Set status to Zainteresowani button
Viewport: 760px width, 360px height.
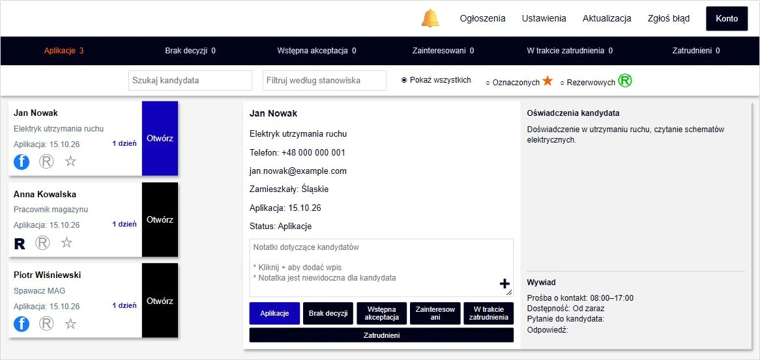tap(435, 313)
